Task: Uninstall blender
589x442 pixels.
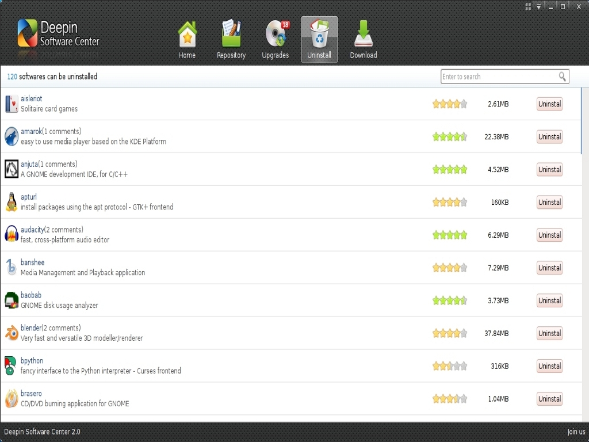Action: pos(549,333)
